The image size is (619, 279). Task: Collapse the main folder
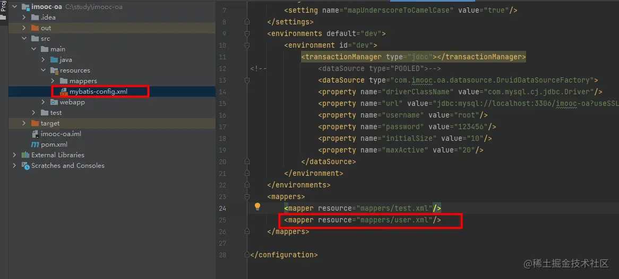click(33, 49)
